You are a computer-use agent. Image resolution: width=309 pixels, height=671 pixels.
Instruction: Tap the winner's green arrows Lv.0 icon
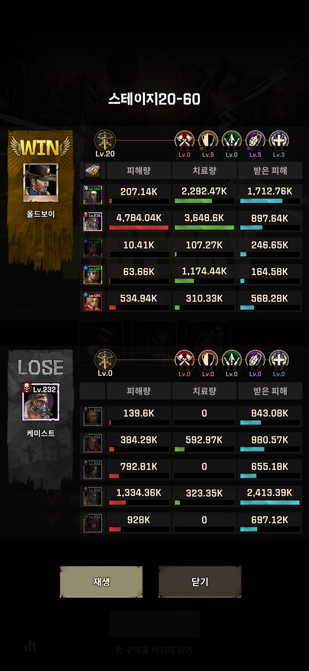(x=231, y=141)
